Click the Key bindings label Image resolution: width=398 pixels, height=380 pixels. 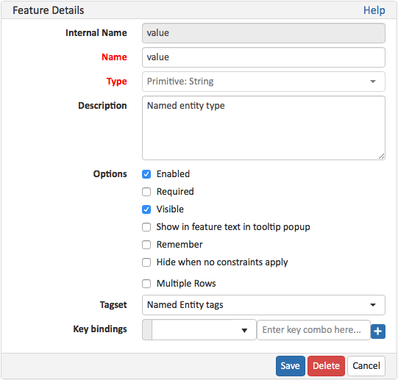click(x=100, y=329)
